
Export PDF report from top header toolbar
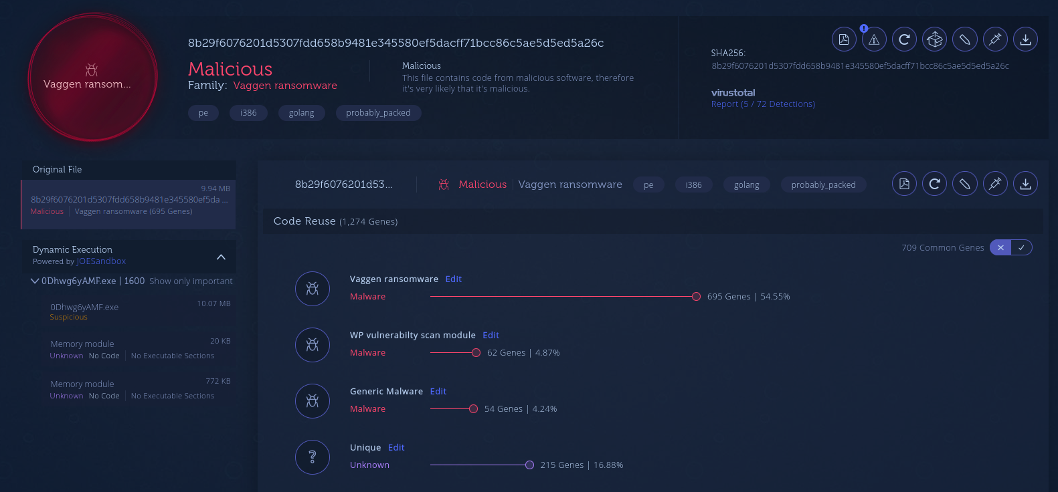click(844, 39)
